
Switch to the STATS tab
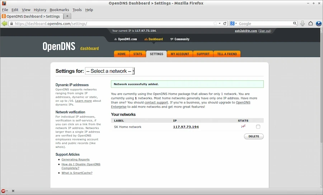[138, 54]
